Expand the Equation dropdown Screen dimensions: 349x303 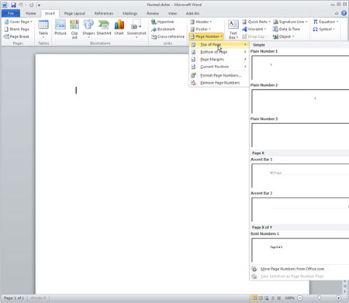(x=326, y=22)
